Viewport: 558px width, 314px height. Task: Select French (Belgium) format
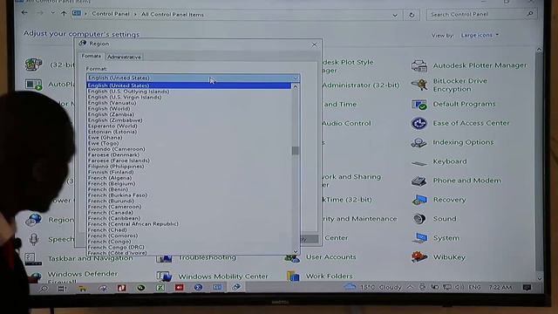pyautogui.click(x=188, y=183)
